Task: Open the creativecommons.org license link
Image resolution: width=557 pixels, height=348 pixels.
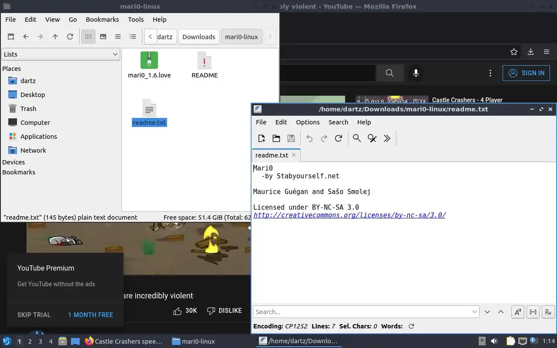Action: 349,215
